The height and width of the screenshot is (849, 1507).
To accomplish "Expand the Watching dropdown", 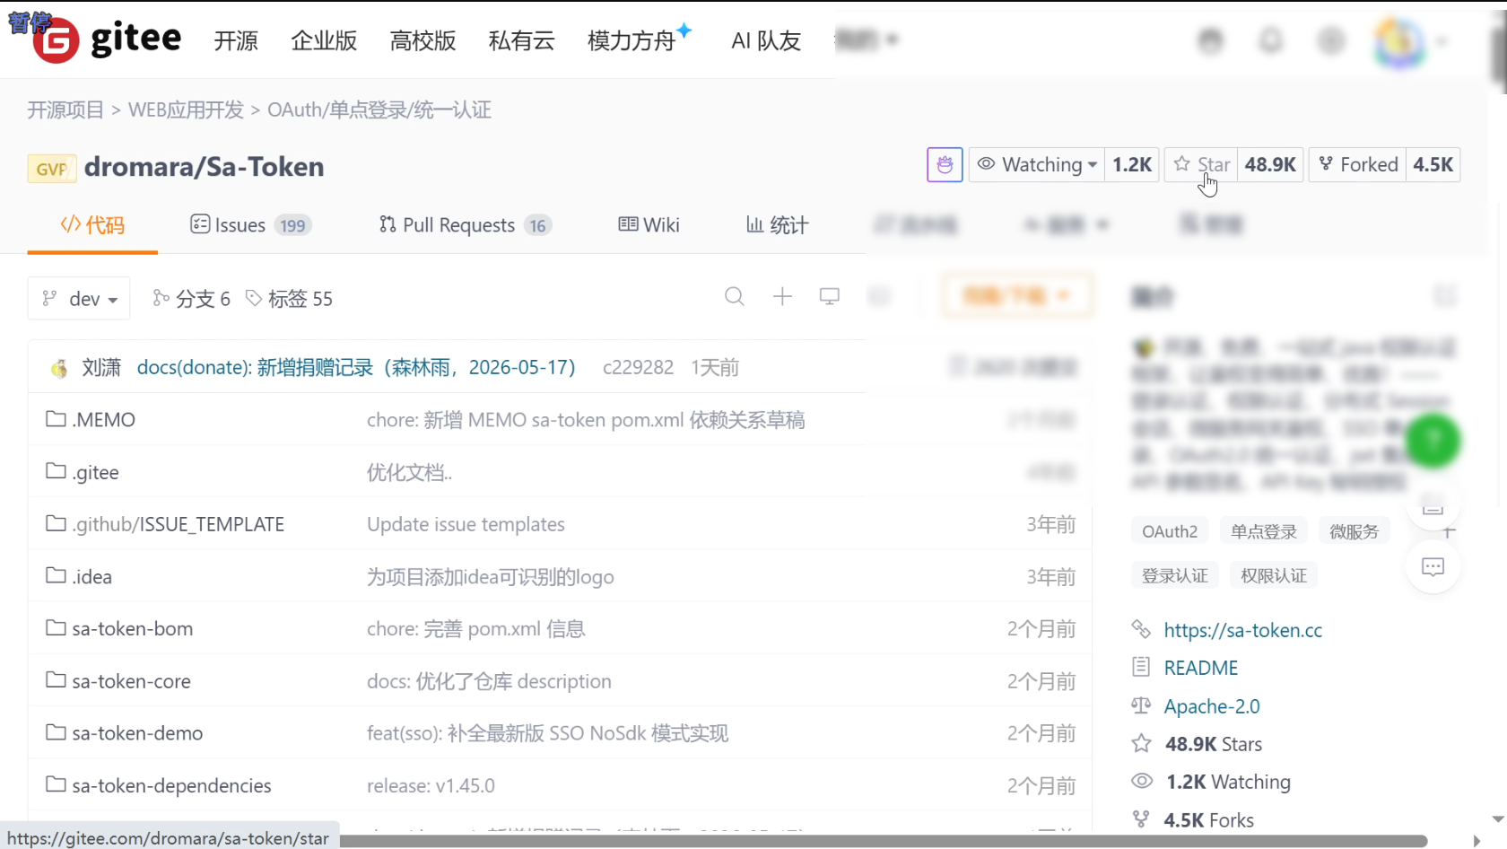I will coord(1037,164).
